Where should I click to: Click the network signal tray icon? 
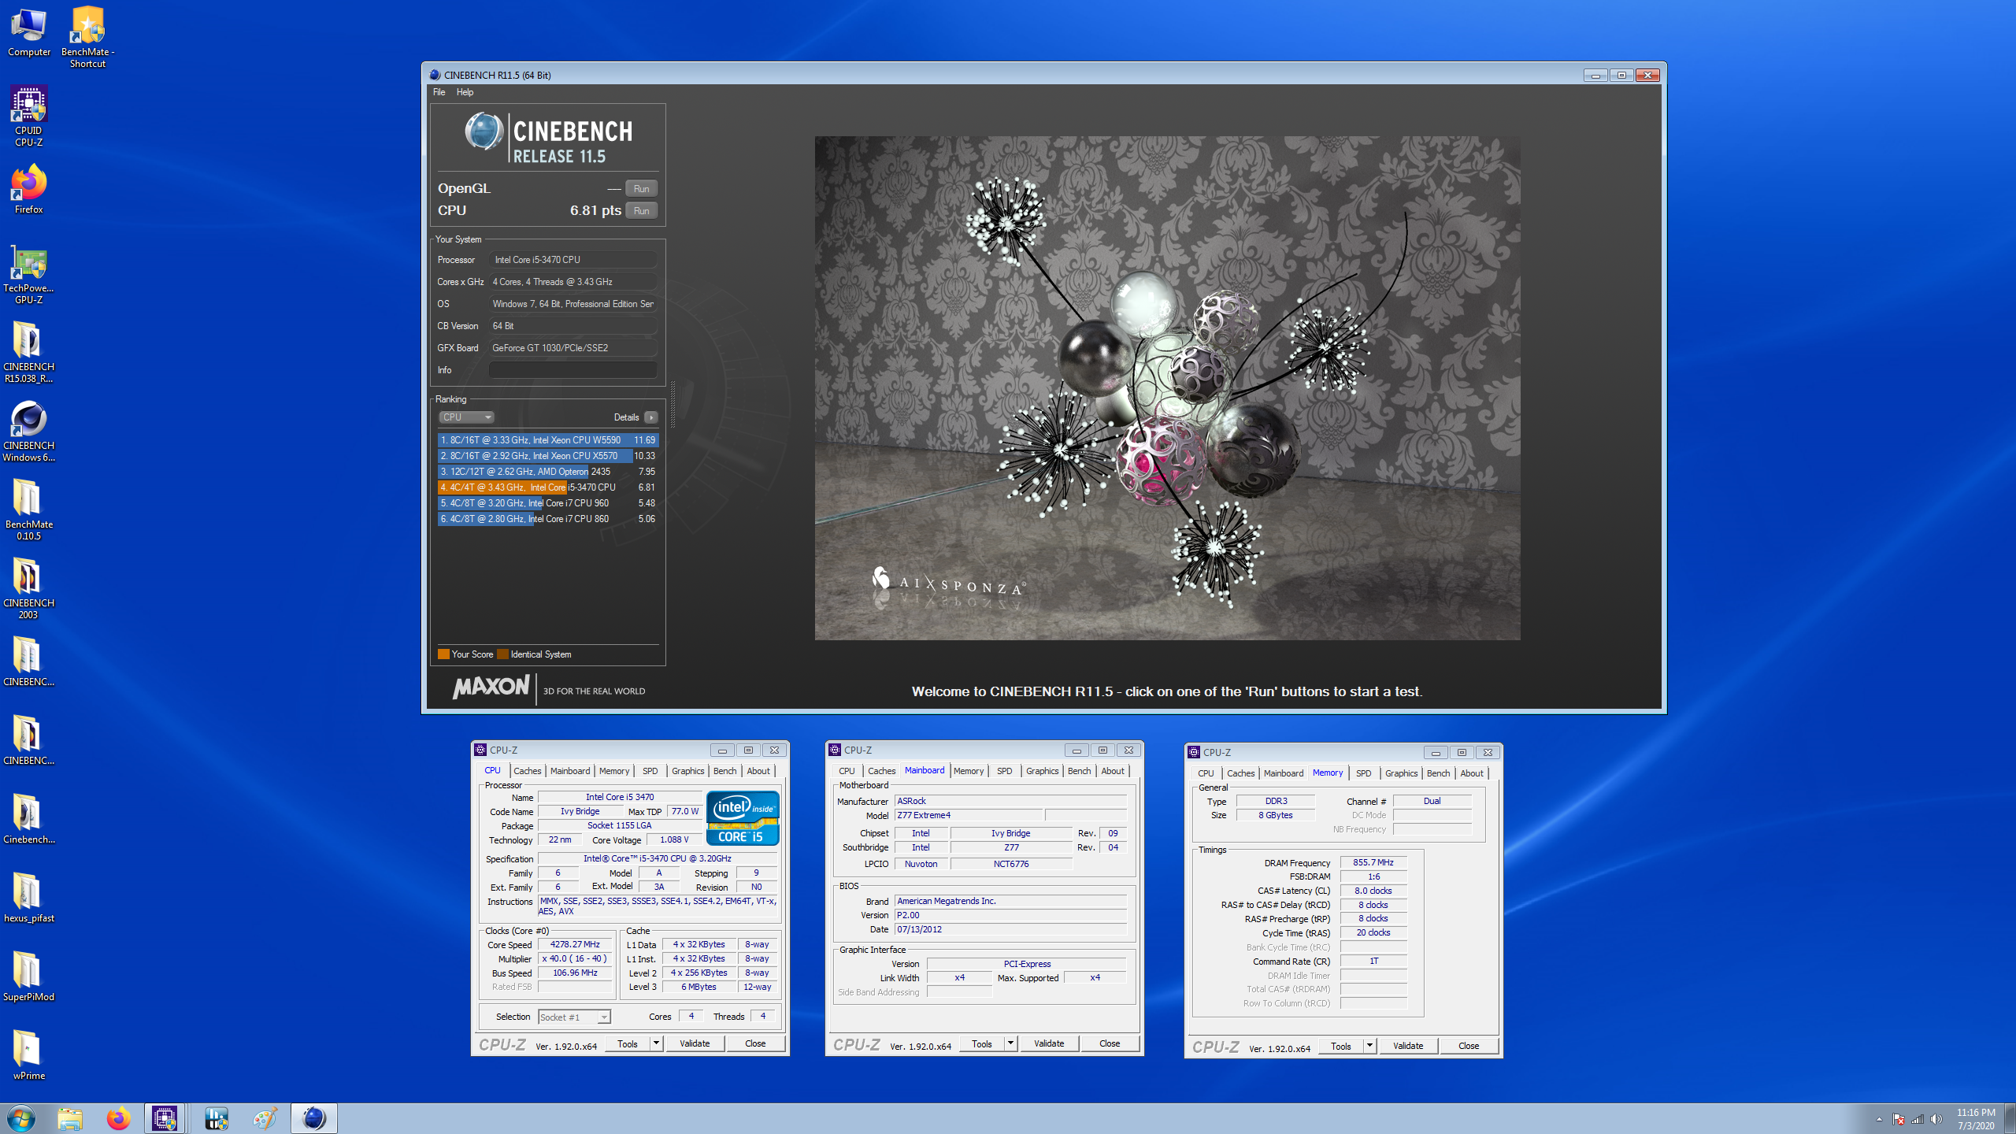coord(1918,1119)
